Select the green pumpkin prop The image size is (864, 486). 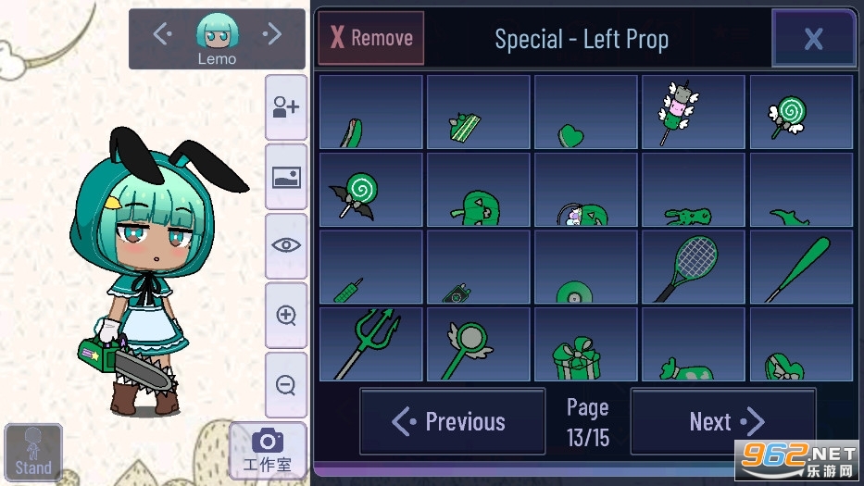coord(478,190)
